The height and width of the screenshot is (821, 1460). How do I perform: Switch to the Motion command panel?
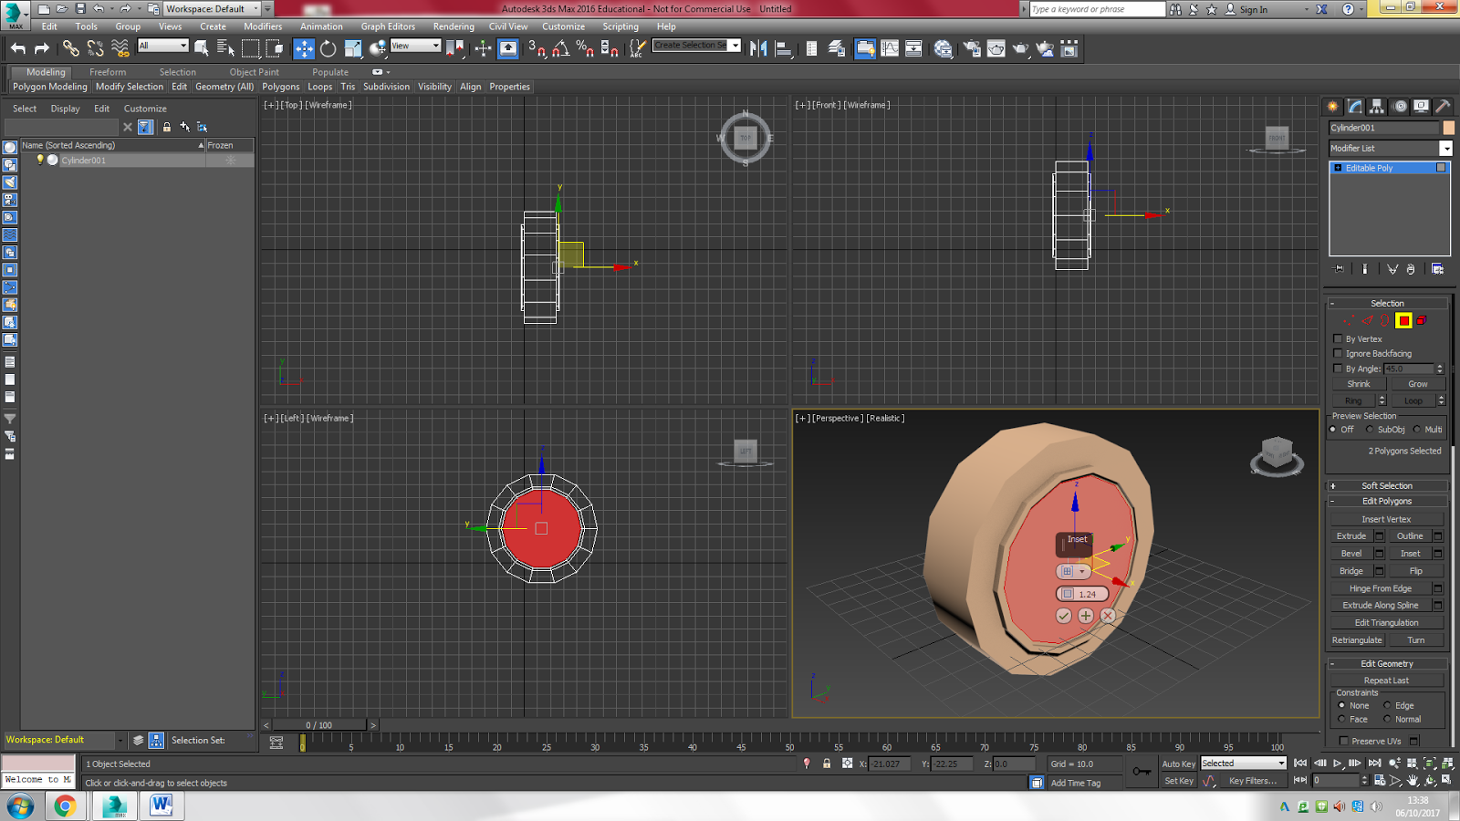pyautogui.click(x=1400, y=107)
